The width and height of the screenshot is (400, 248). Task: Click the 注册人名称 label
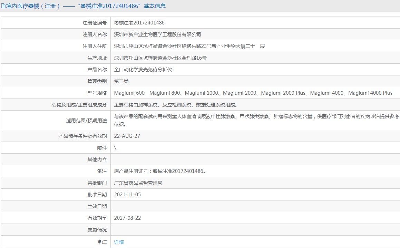pos(94,34)
